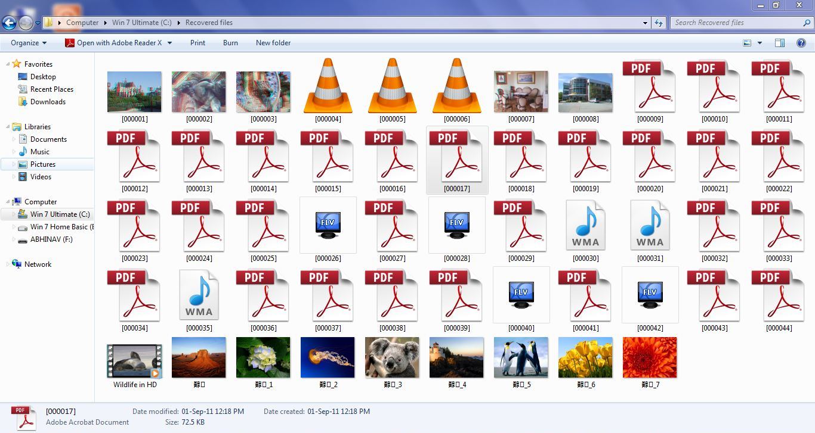Open recent pages dropdown beside Forward

point(38,23)
